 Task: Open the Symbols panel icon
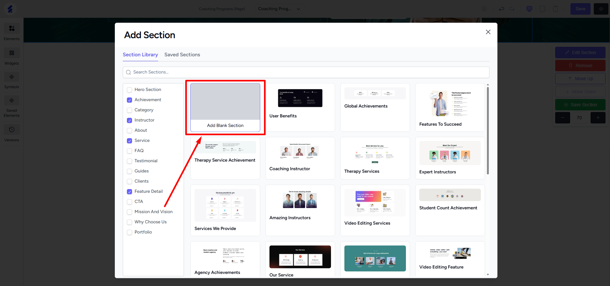point(12,77)
